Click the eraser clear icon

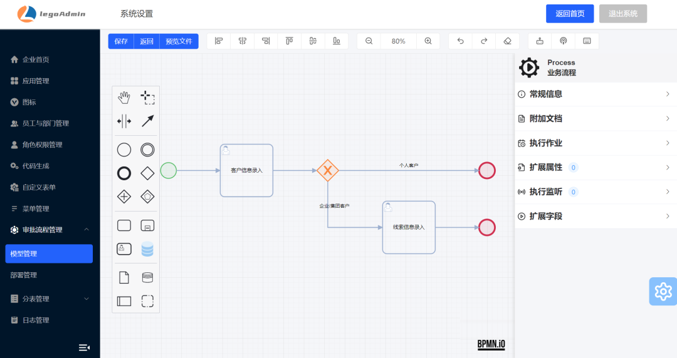(507, 41)
